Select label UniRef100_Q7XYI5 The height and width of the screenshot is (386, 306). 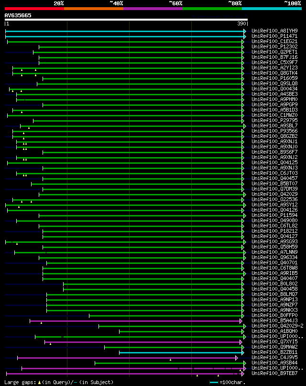click(274, 341)
